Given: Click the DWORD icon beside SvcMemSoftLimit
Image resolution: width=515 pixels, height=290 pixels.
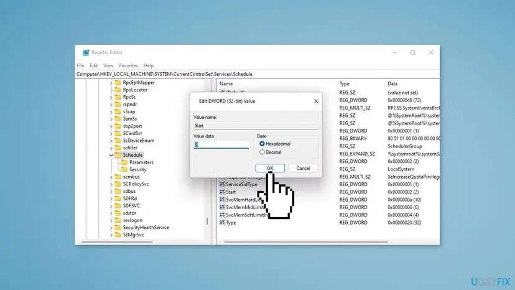Looking at the screenshot, I should (222, 215).
